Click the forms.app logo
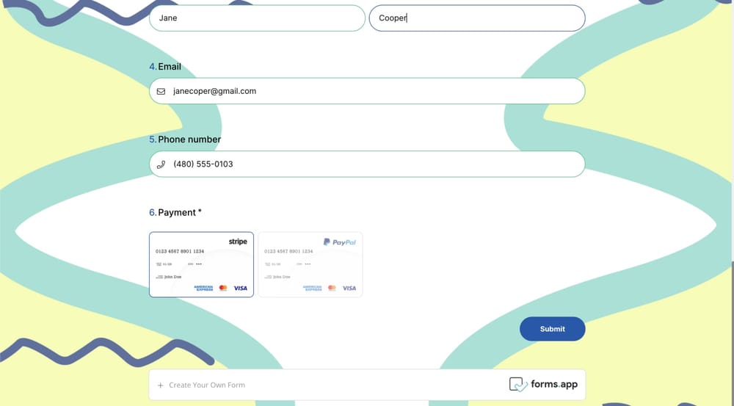Viewport: 734px width, 406px height. (x=543, y=385)
